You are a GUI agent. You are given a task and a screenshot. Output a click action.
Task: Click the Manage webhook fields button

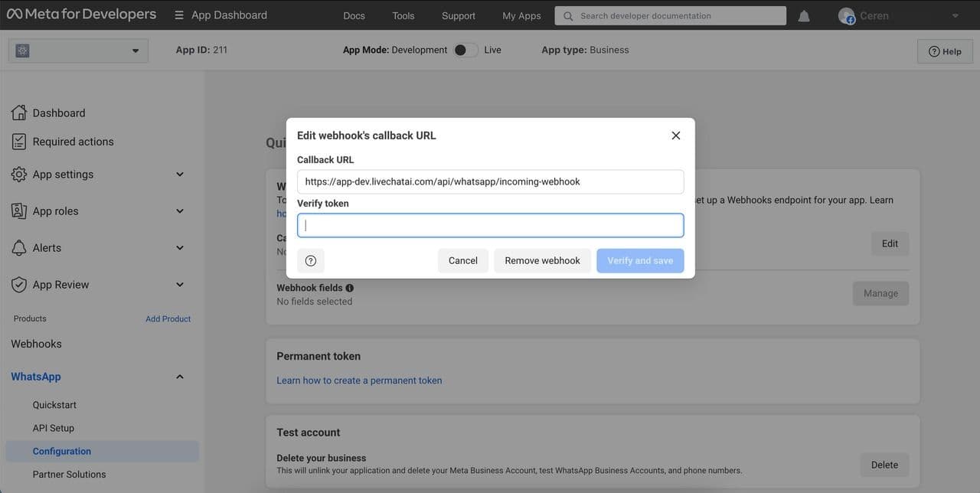tap(880, 293)
